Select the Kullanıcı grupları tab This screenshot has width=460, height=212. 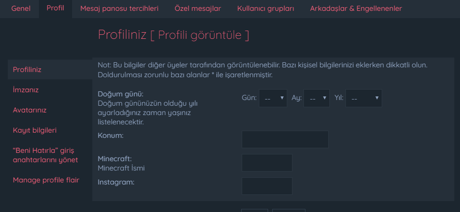[x=266, y=8]
